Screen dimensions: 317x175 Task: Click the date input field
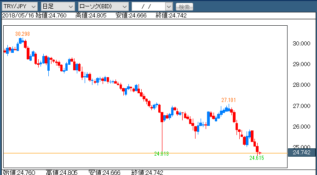(x=149, y=7)
